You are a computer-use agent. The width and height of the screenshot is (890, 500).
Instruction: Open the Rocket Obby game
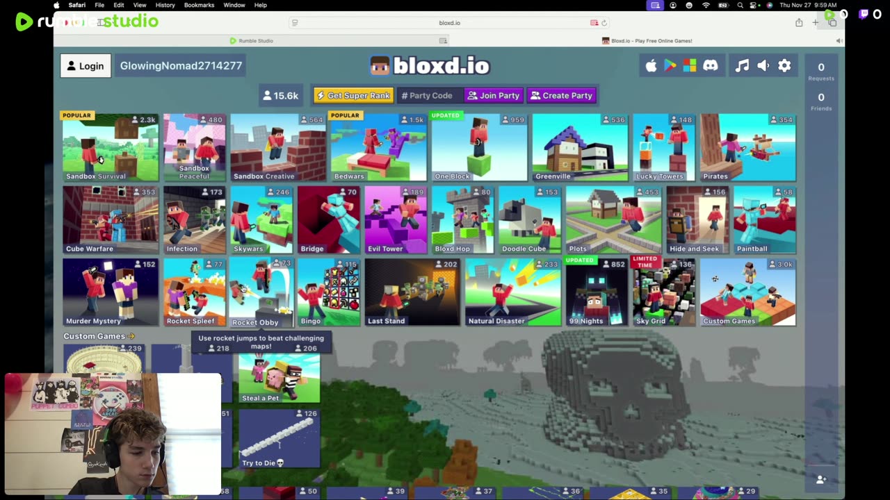(261, 292)
